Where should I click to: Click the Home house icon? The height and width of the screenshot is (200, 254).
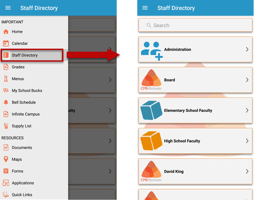pos(6,32)
